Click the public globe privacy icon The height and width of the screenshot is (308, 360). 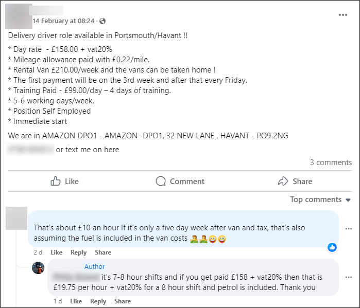pyautogui.click(x=102, y=21)
